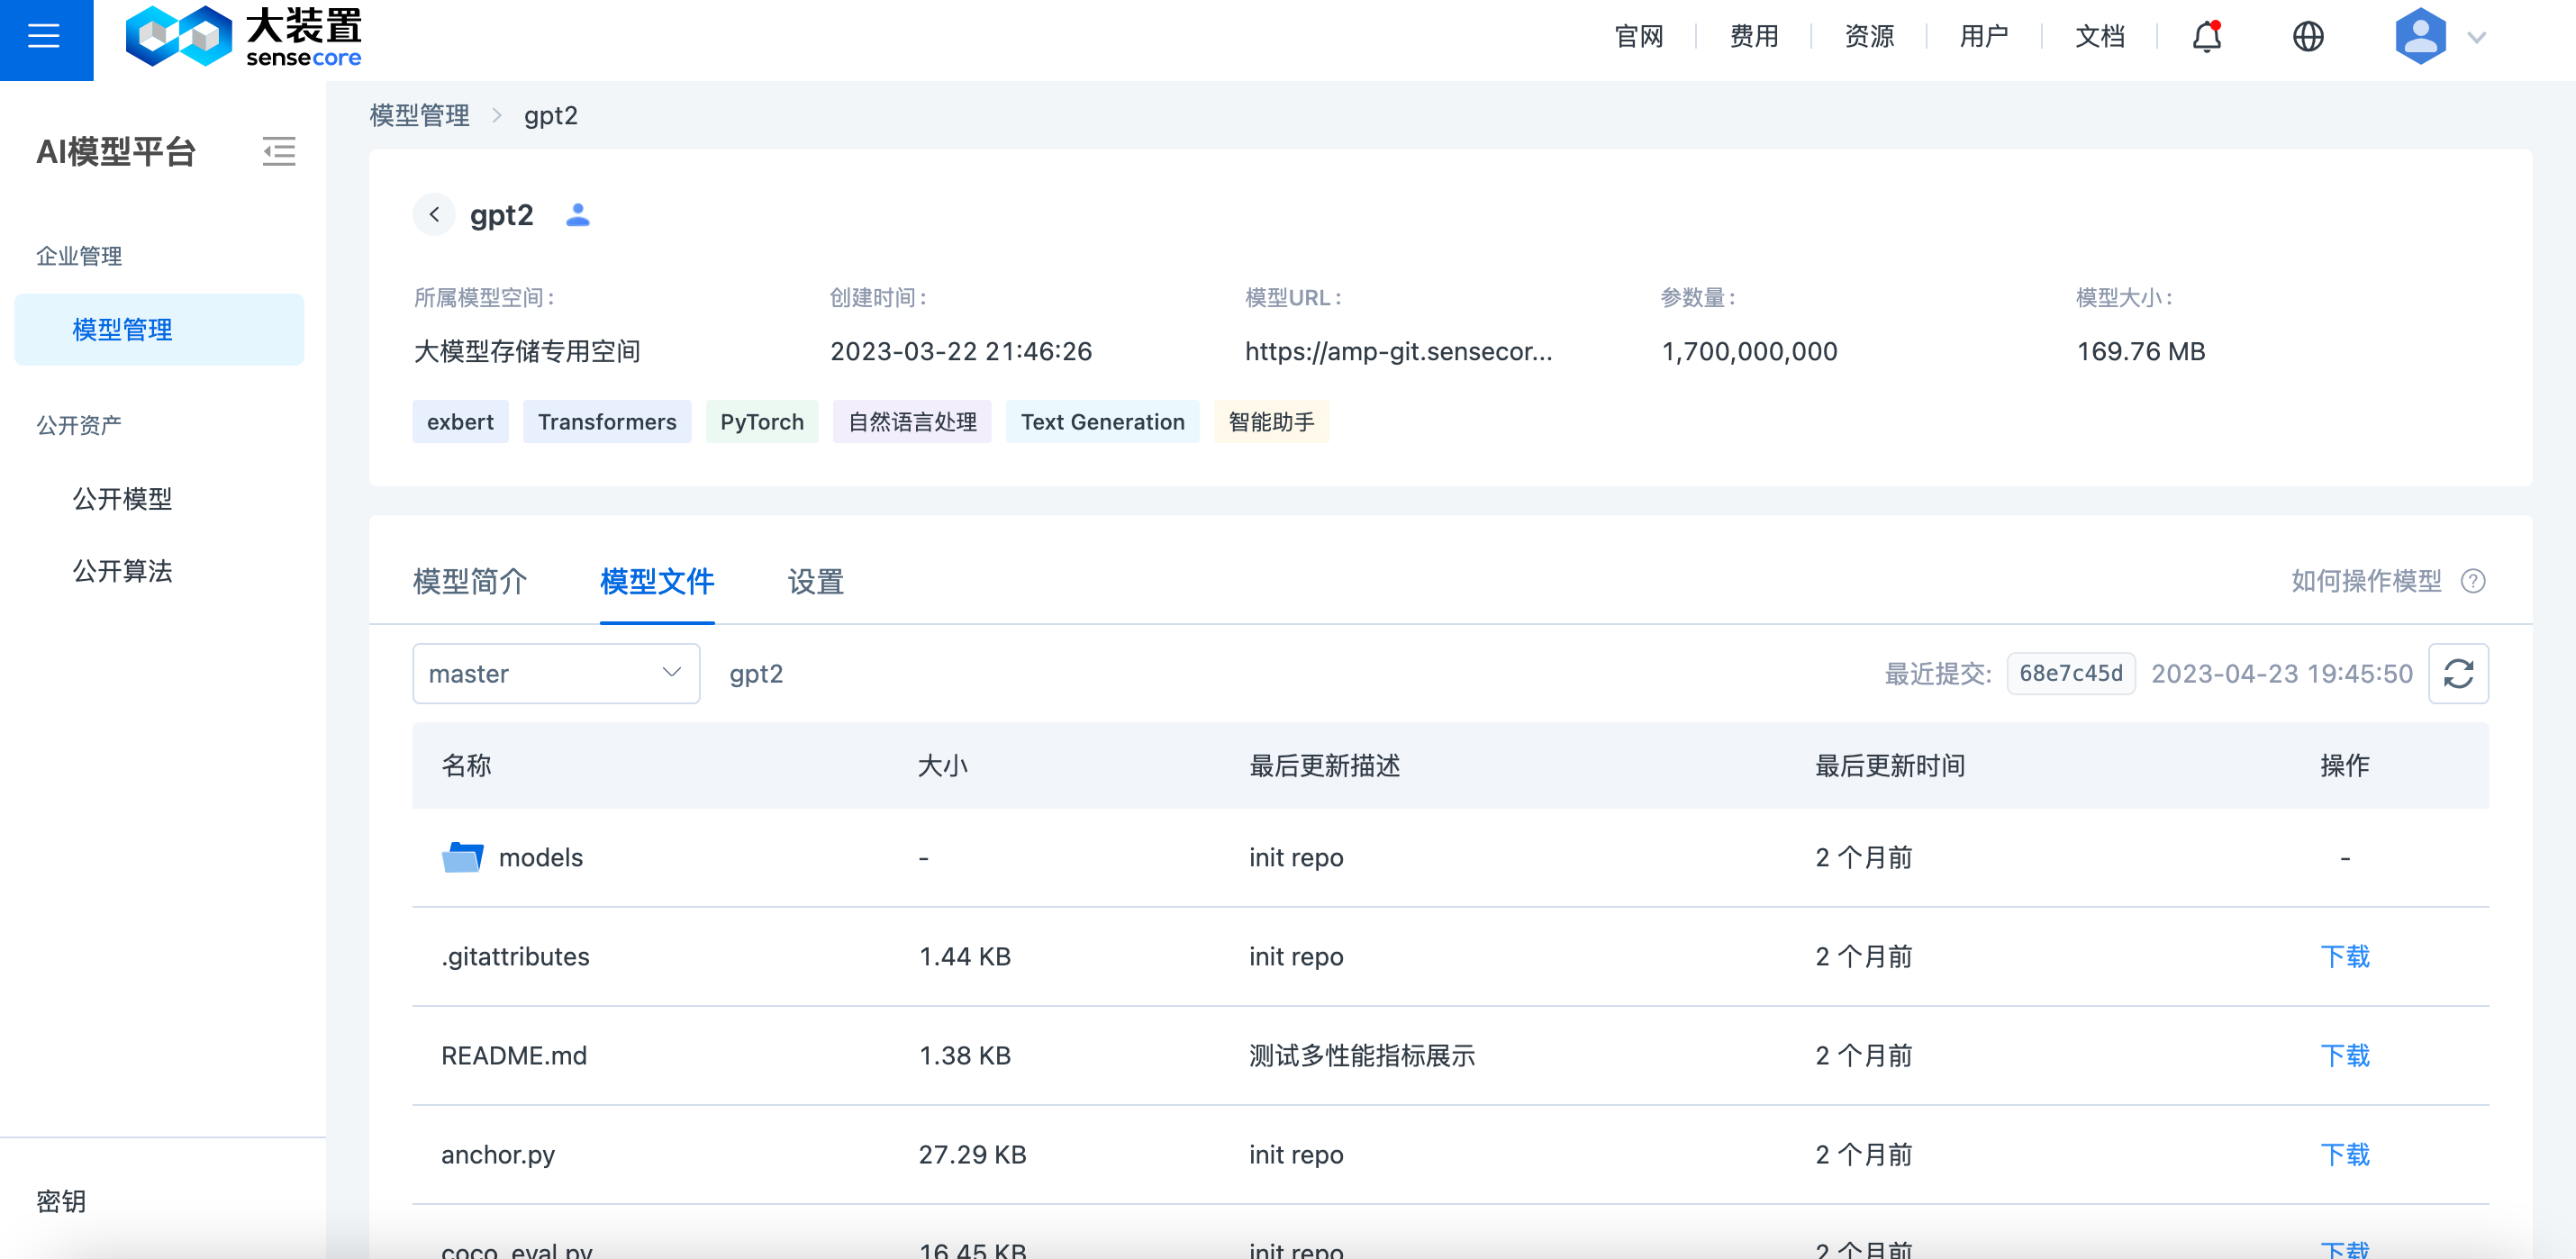
Task: Click the PyTorch tag
Action: 762,422
